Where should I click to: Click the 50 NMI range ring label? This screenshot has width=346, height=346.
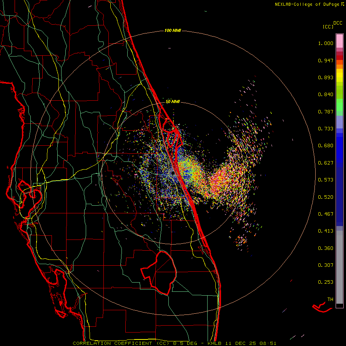click(173, 102)
